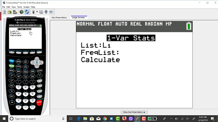Click the calculator up arrow key
The image size is (218, 122).
37,59
